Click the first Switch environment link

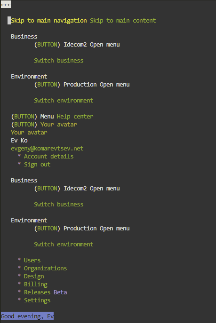(64, 101)
